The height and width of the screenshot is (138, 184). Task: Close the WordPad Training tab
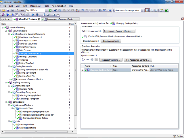click(x=39, y=19)
